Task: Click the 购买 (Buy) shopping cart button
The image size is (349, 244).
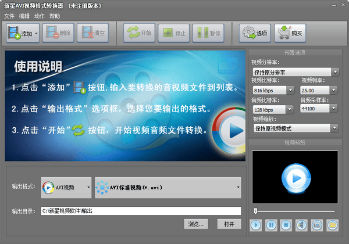Action: coord(290,33)
